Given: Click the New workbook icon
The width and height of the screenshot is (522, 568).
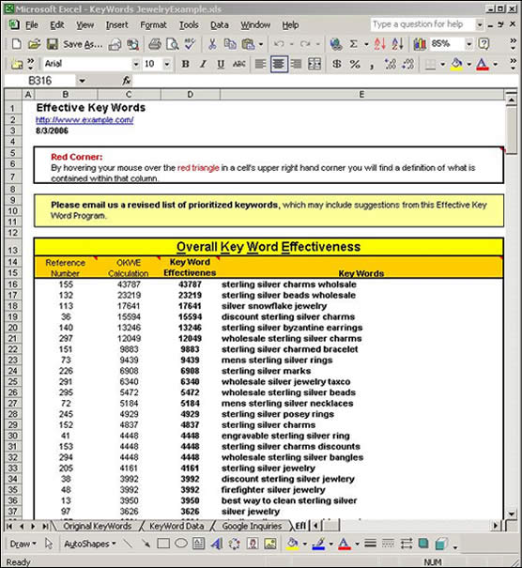Looking at the screenshot, I should (16, 44).
